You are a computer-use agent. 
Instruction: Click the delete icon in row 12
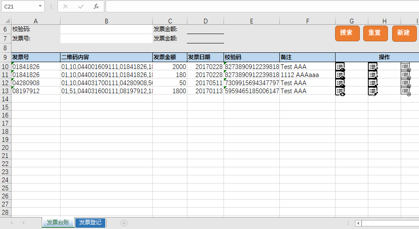point(405,83)
